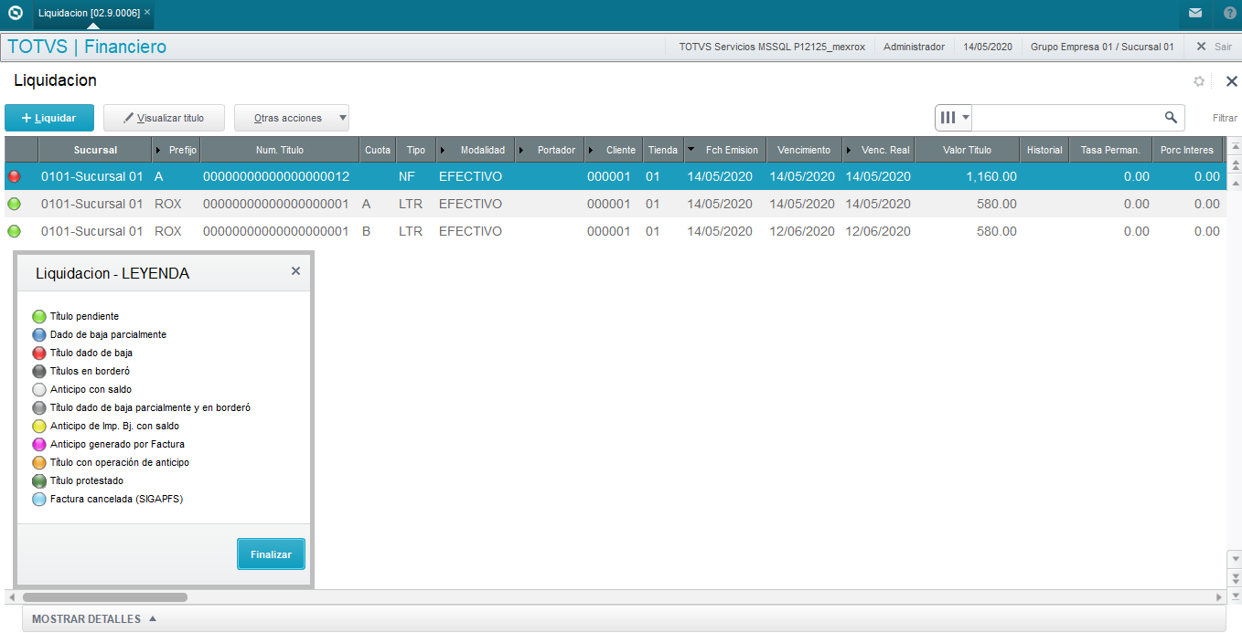
Task: Expand the MOSTRAR DETALLES panel
Action: coord(94,619)
